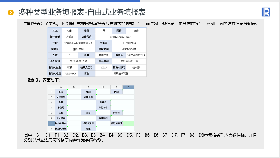Click the visited phone 17621364350
The height and width of the screenshot is (158, 280).
(70, 73)
